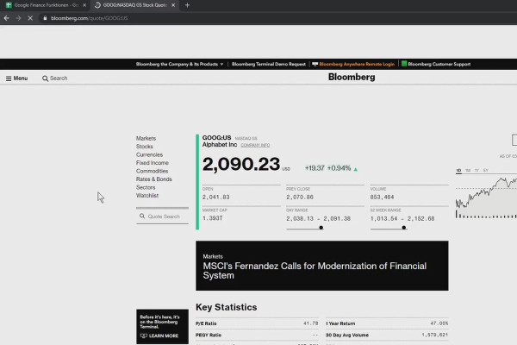Open Bloomberg Anywhere Remote Login link
The width and height of the screenshot is (517, 345).
click(x=353, y=64)
